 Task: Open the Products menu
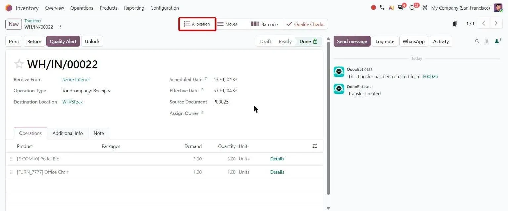coord(108,8)
